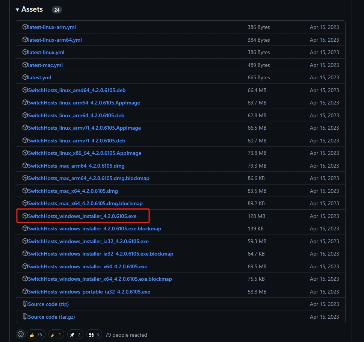Screen dimensions: 364x342
Task: Download Source code (zip)
Action: [x=48, y=304]
